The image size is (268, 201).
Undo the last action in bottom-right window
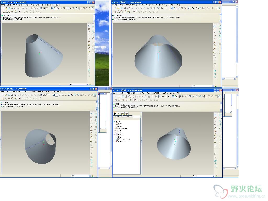tap(138, 96)
